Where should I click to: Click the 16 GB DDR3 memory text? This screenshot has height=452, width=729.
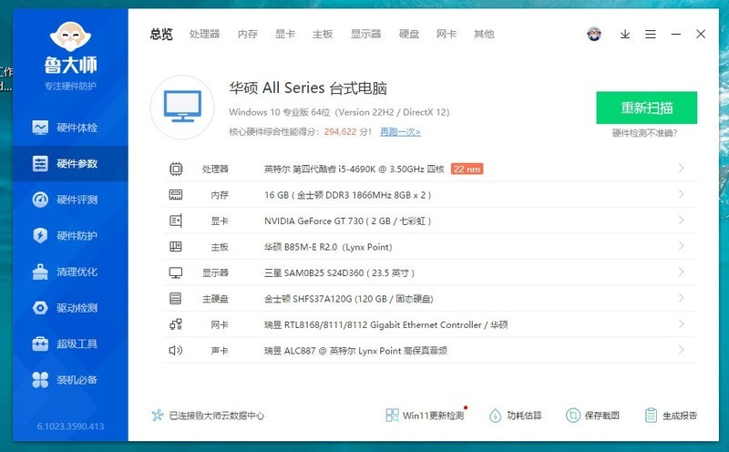(348, 195)
